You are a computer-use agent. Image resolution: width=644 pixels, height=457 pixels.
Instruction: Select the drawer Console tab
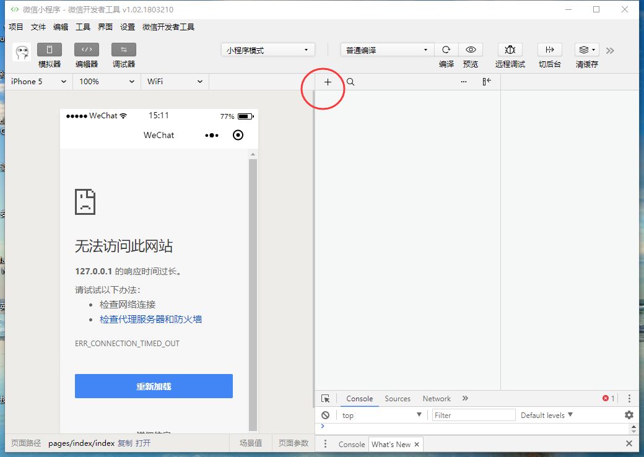tap(352, 444)
